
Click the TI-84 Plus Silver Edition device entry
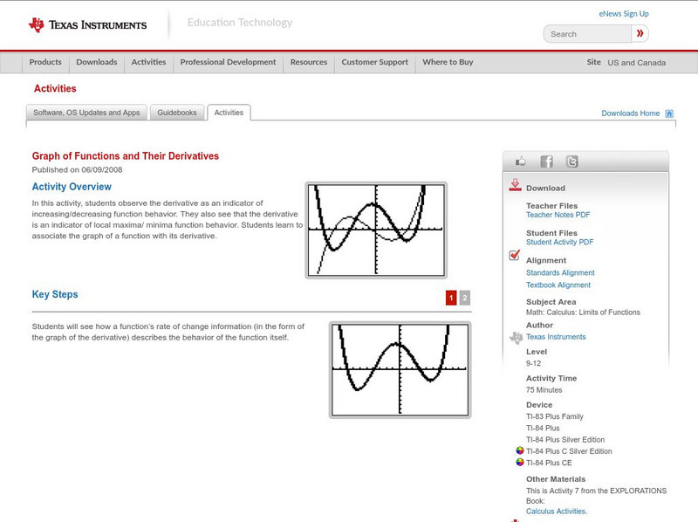pyautogui.click(x=565, y=440)
